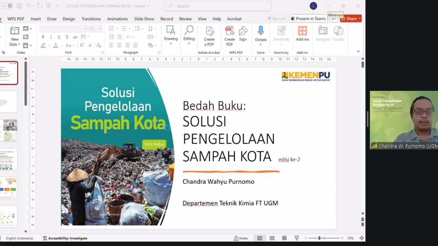The height and width of the screenshot is (246, 438).
Task: Click the Dictate microphone icon
Action: click(x=261, y=31)
